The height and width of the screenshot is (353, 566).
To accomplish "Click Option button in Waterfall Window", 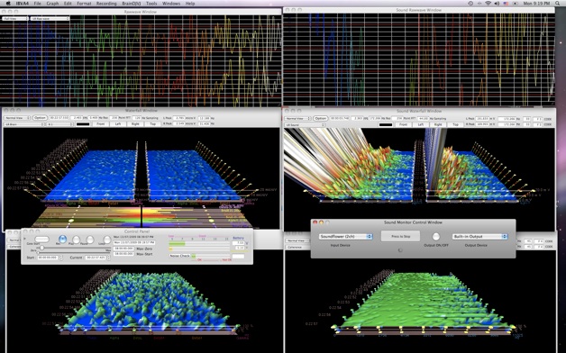I will (x=40, y=118).
